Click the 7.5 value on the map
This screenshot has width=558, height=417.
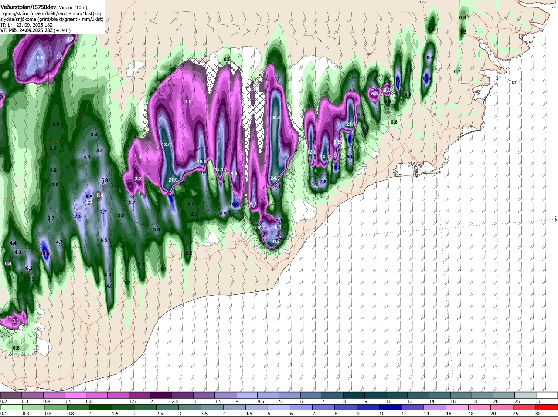click(78, 216)
